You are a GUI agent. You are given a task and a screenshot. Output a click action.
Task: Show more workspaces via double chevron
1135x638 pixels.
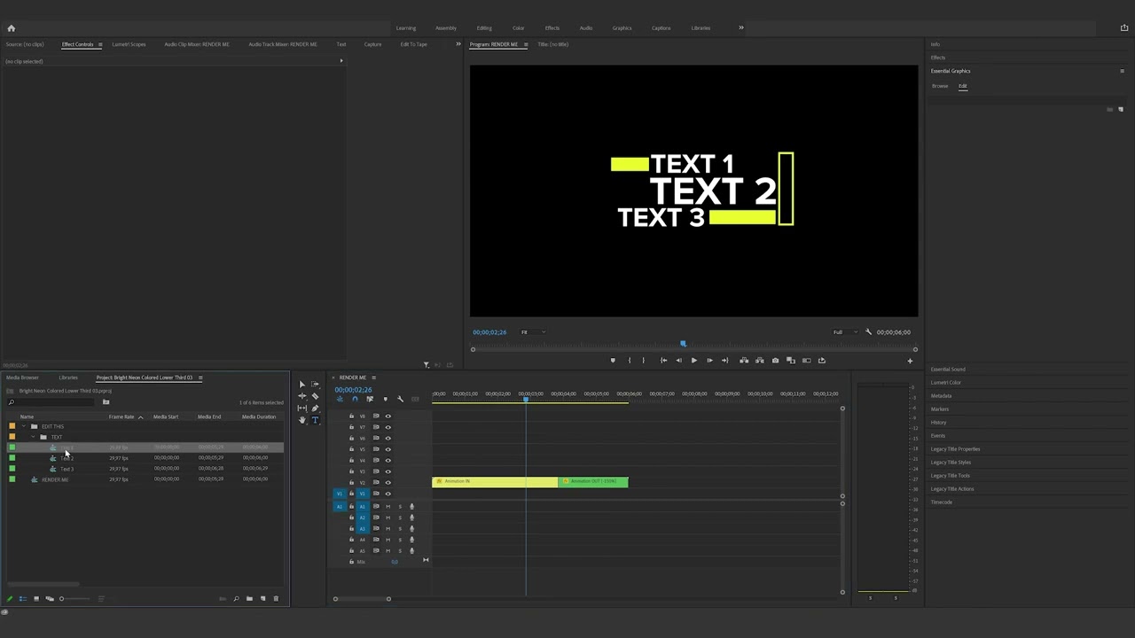[741, 27]
